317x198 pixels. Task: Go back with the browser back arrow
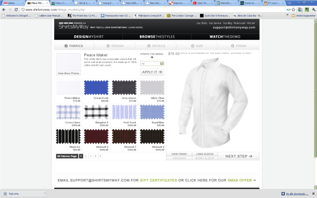[4, 10]
